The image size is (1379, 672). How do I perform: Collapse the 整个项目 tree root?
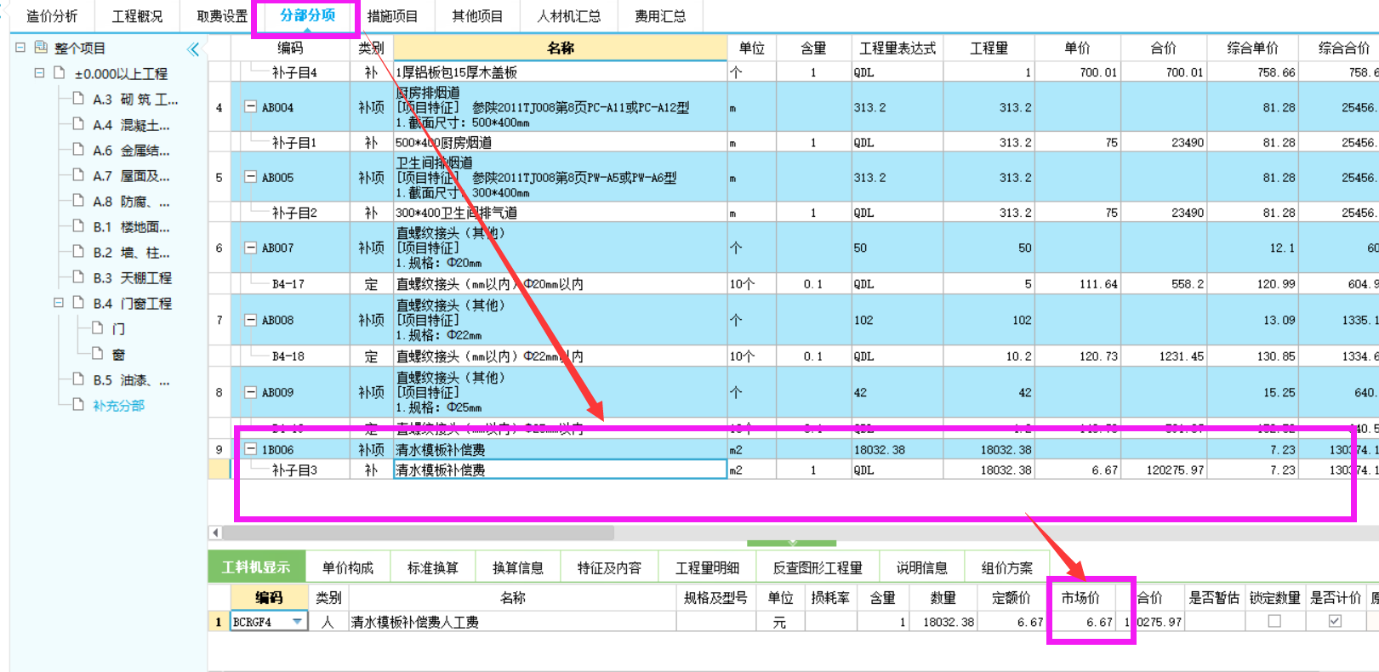(x=20, y=48)
